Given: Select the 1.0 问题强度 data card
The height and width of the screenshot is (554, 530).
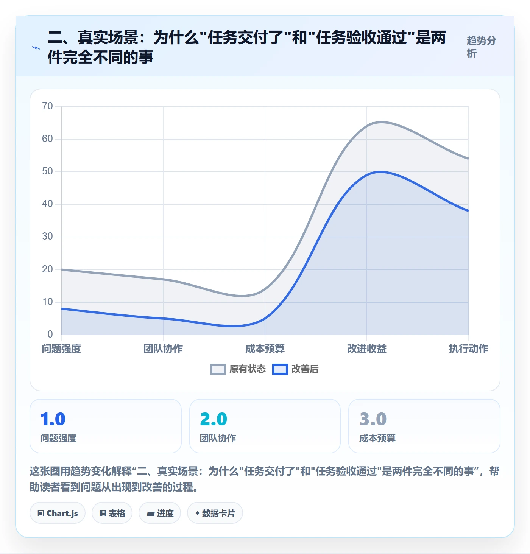Looking at the screenshot, I should pyautogui.click(x=106, y=426).
